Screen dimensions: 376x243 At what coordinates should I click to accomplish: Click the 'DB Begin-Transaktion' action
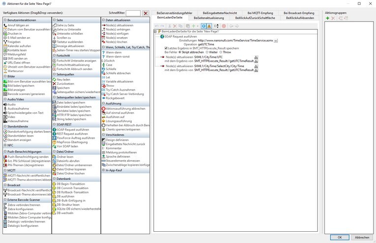click(x=72, y=184)
